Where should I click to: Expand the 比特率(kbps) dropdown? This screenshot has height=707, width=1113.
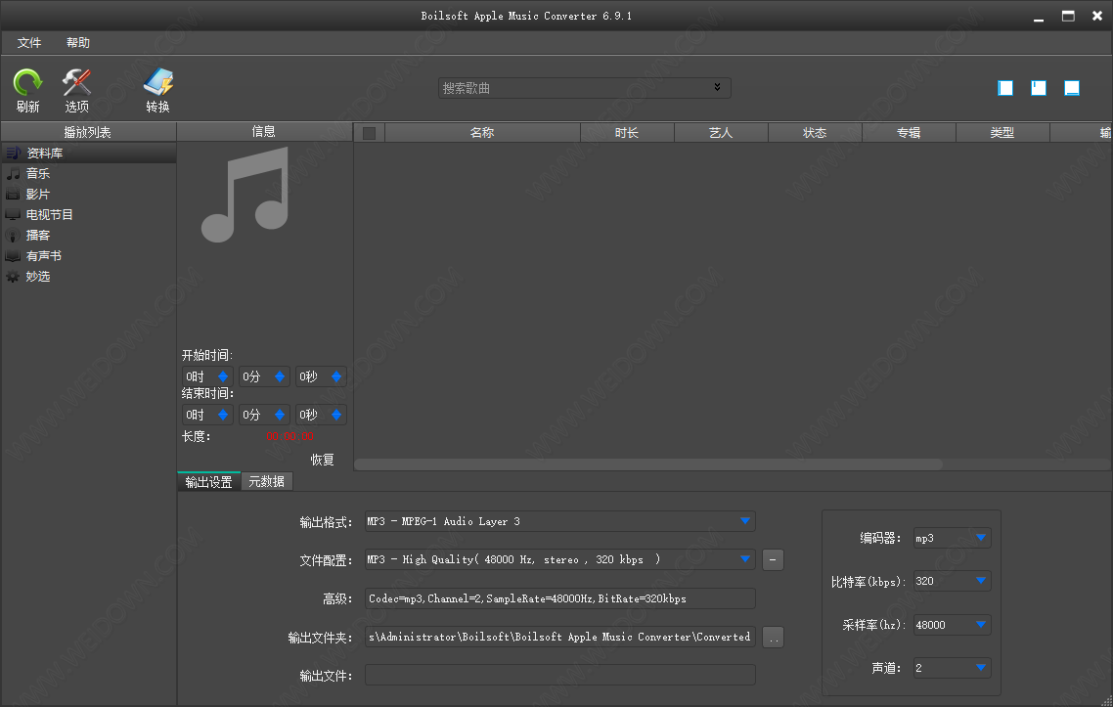pos(981,581)
